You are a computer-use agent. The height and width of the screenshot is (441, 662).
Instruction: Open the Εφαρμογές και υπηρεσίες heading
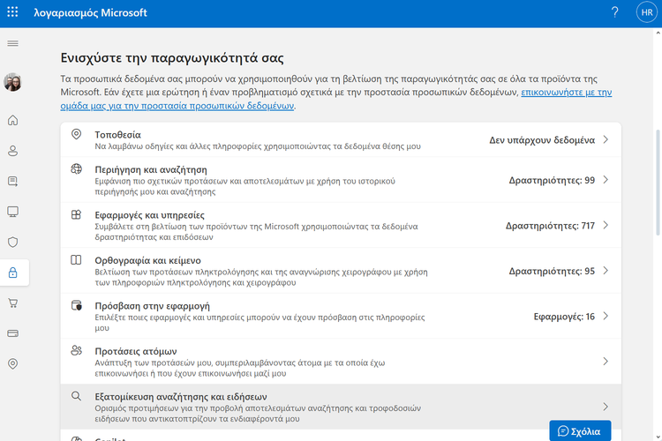point(149,215)
